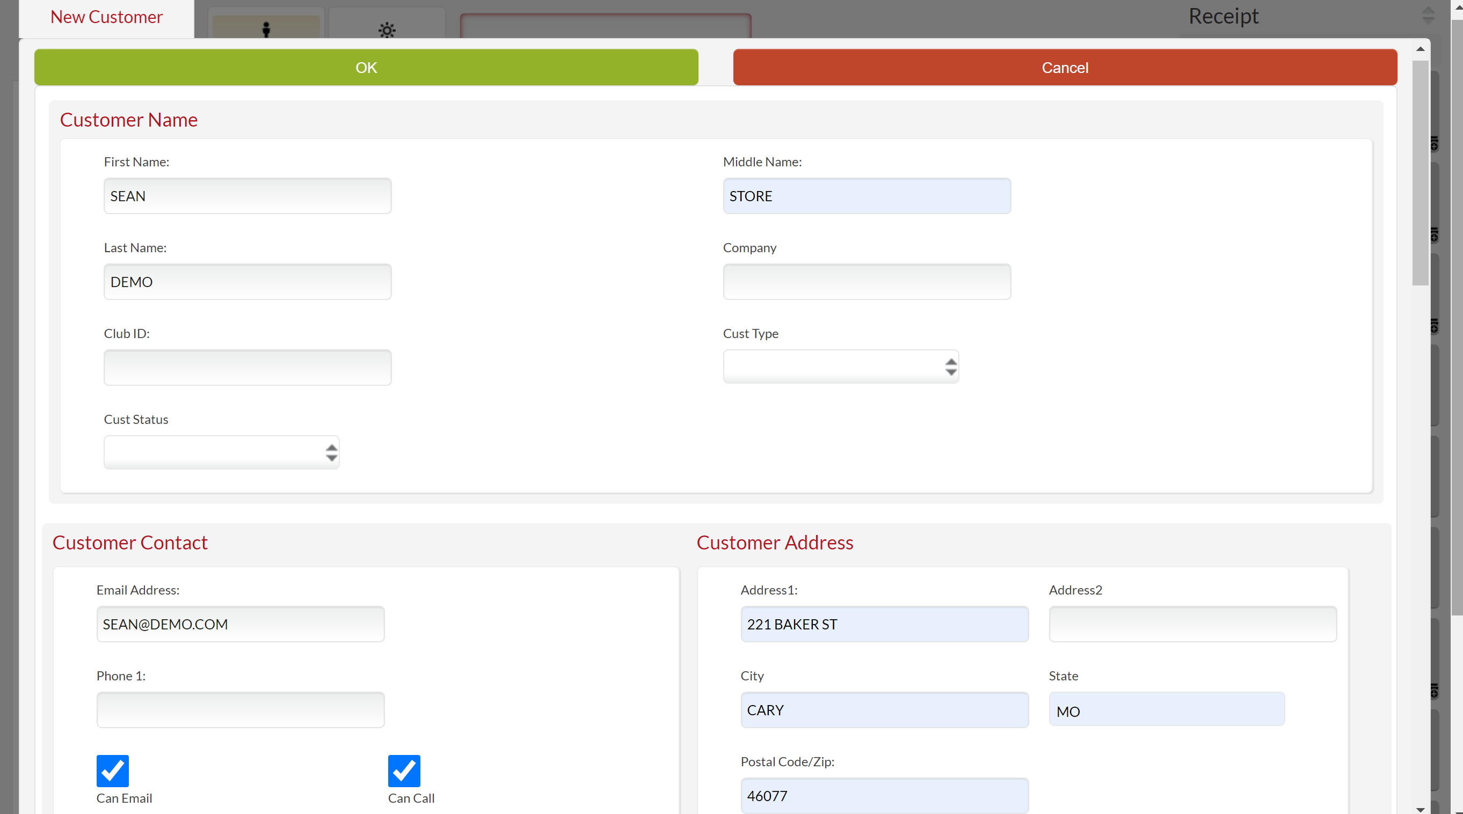Click the sun-shaped settings icon tab
This screenshot has height=814, width=1463.
[x=387, y=28]
